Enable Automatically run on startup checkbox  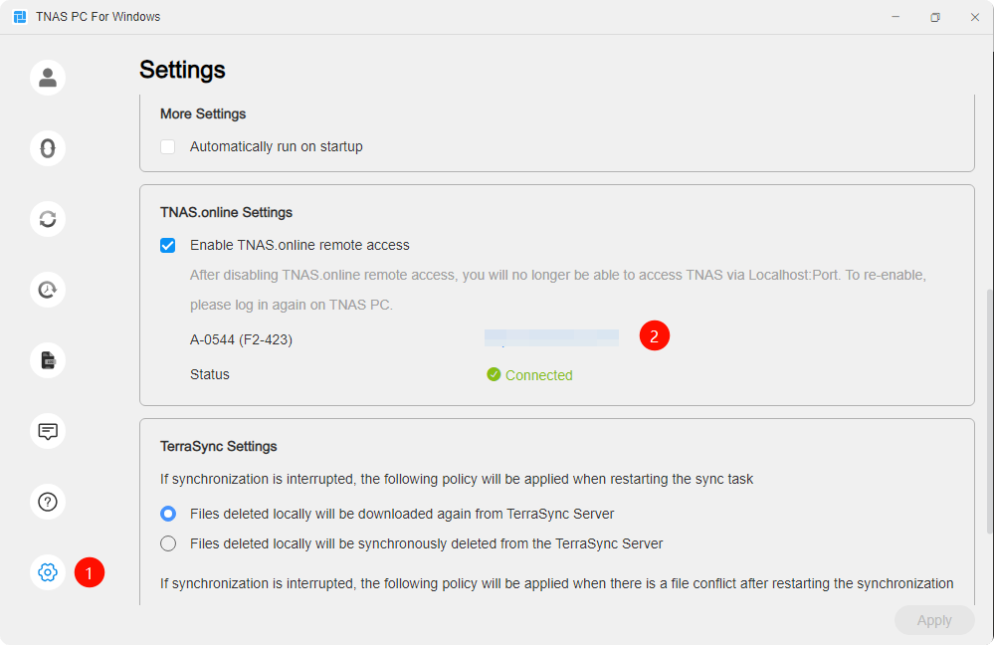[167, 146]
